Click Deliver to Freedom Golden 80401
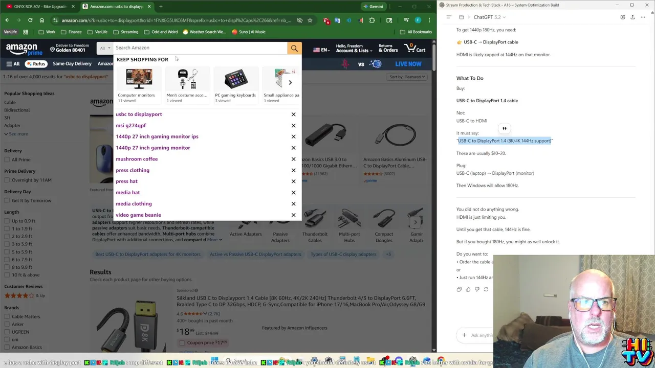Image resolution: width=655 pixels, height=368 pixels. pos(69,48)
